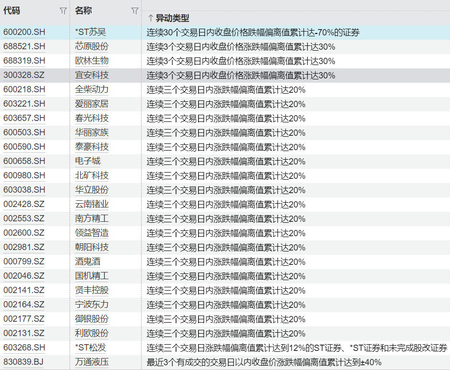Open stock code 600980.SH

click(24, 175)
